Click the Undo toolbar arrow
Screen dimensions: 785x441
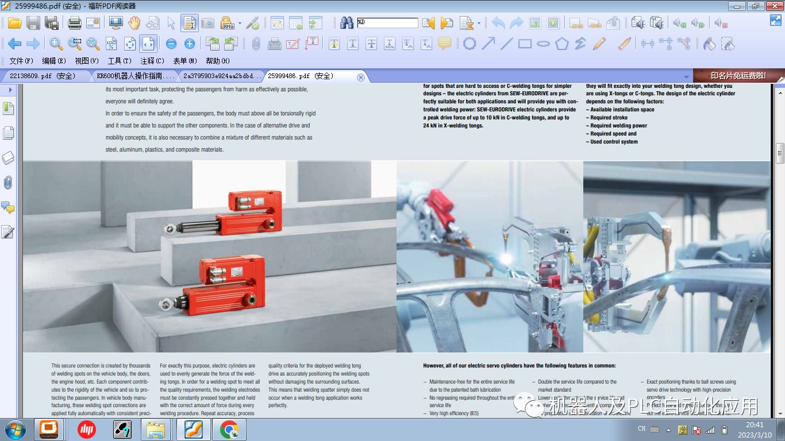coord(498,23)
